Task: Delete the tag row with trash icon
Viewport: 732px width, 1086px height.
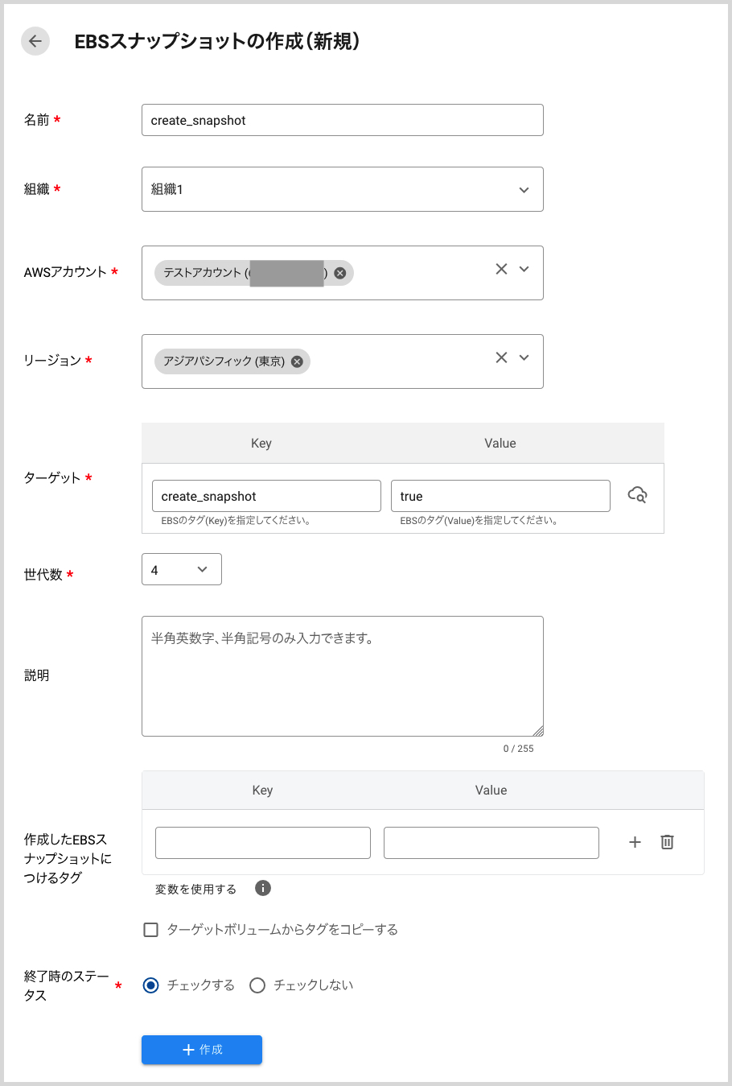Action: [x=667, y=842]
